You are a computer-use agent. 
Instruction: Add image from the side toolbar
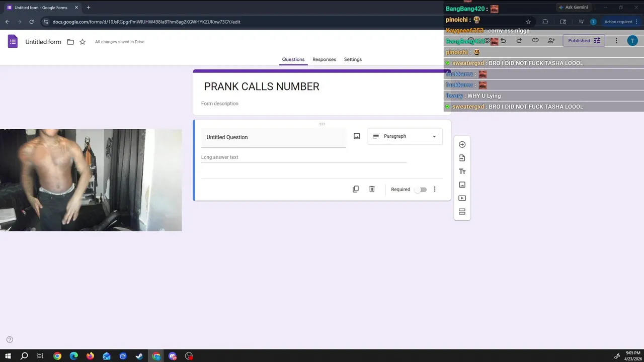click(x=462, y=185)
